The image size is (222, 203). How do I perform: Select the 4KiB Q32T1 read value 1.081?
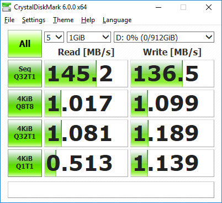click(x=86, y=133)
